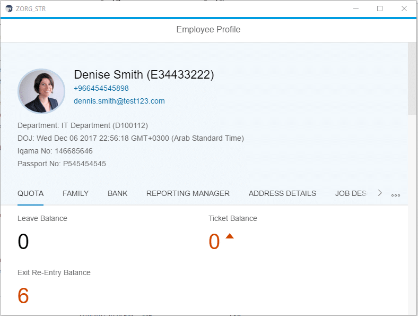Image resolution: width=418 pixels, height=316 pixels.
Task: Open the dennis.smith@test123.com email link
Action: point(119,101)
